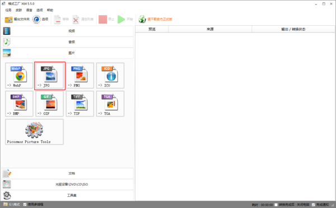Toggle the multi-thread checkbox in status bar
The image size is (336, 208).
25,204
